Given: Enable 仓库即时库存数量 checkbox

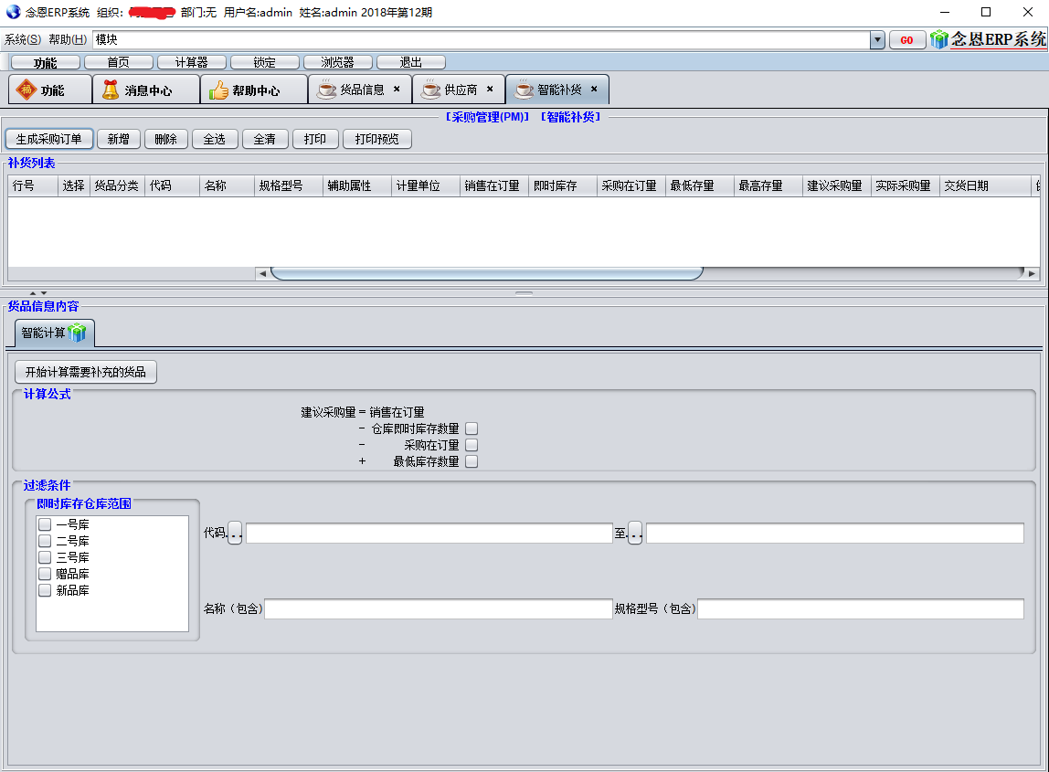Looking at the screenshot, I should click(x=472, y=428).
